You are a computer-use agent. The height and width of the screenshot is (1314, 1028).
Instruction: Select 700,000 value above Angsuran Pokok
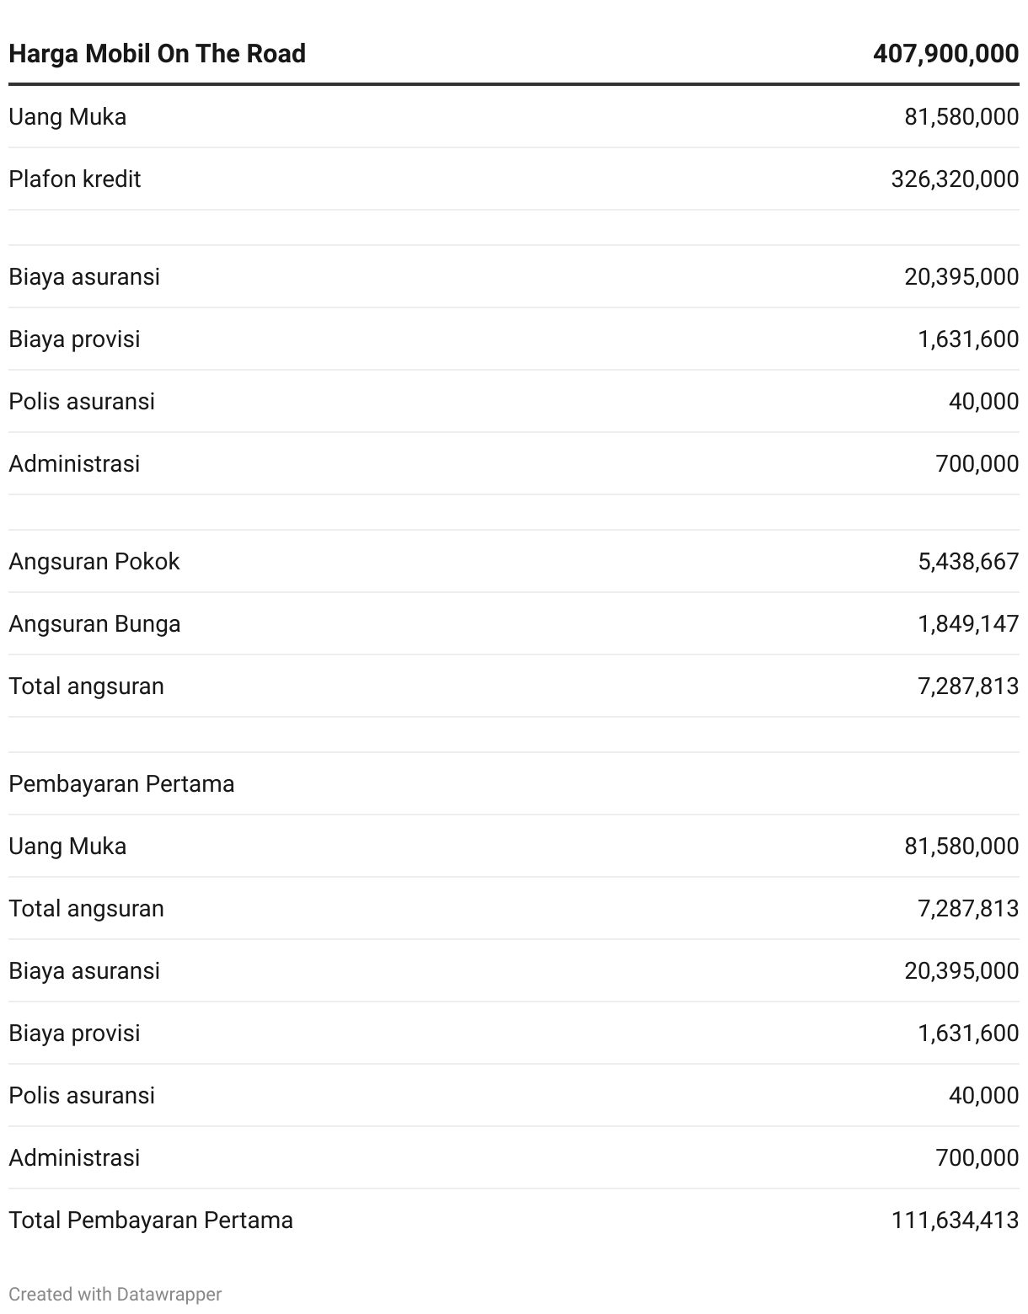click(x=977, y=464)
